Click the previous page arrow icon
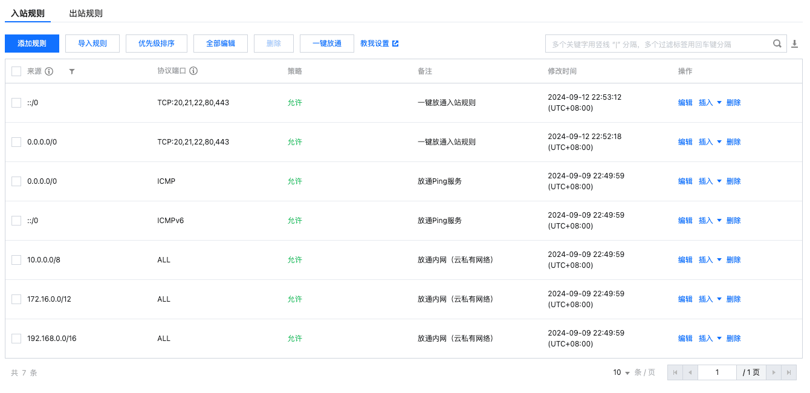This screenshot has height=393, width=810. [x=692, y=372]
